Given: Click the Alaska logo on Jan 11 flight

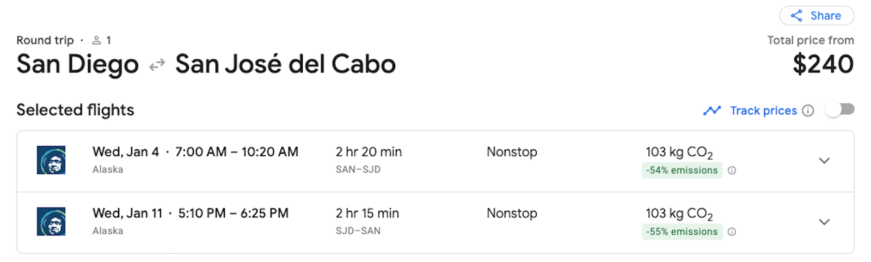Looking at the screenshot, I should coord(51,222).
